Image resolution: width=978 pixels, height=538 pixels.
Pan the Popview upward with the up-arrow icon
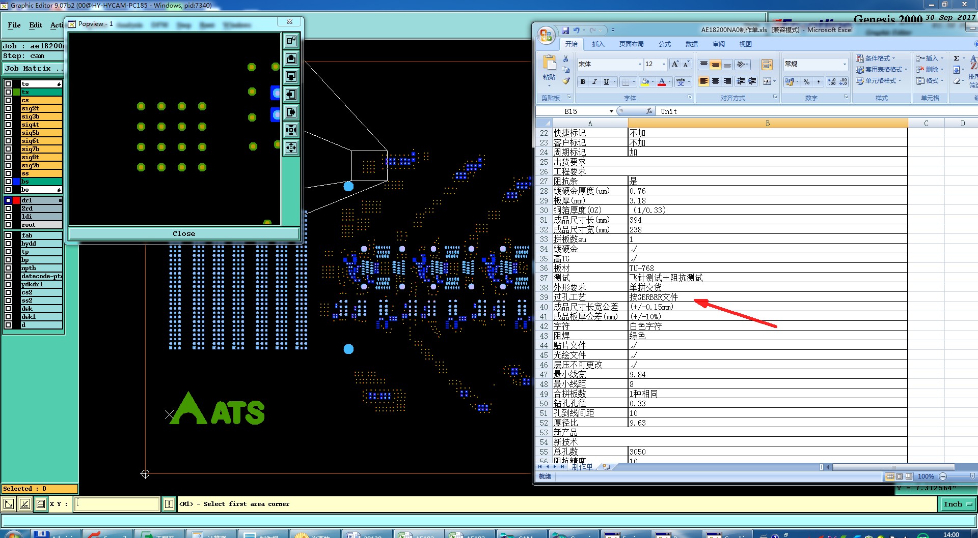(x=291, y=58)
